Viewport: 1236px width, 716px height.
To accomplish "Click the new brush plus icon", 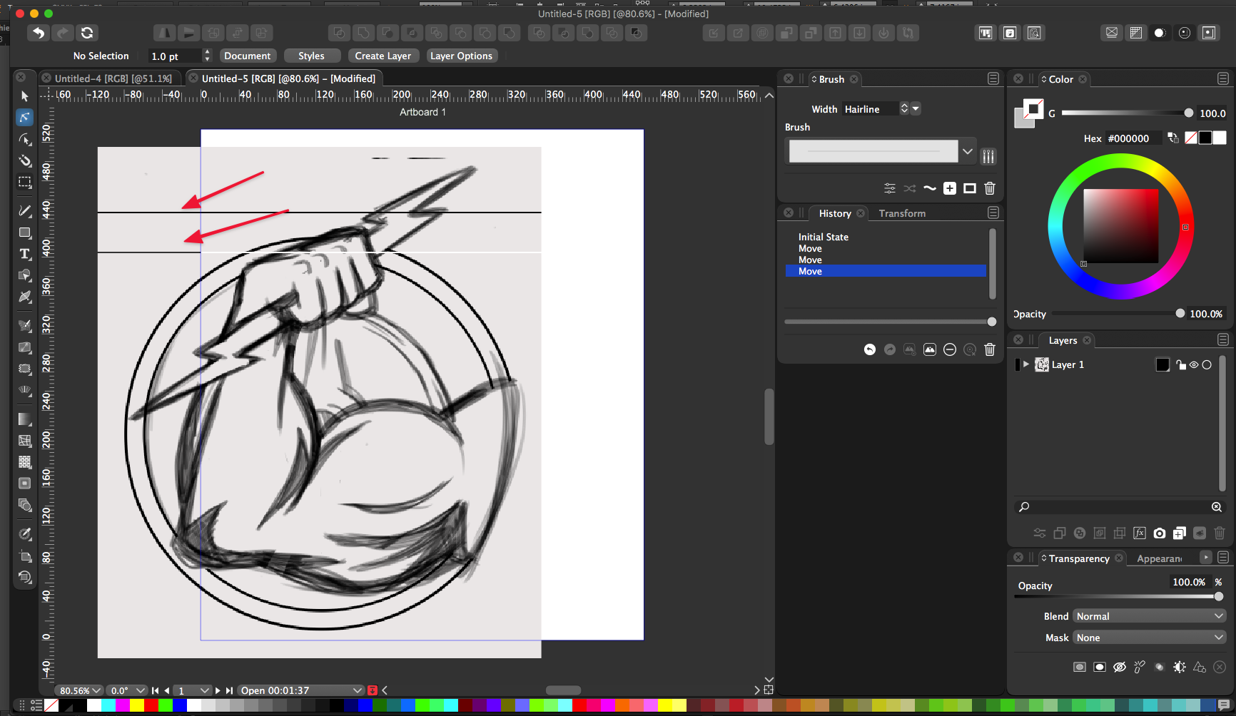I will click(x=949, y=188).
